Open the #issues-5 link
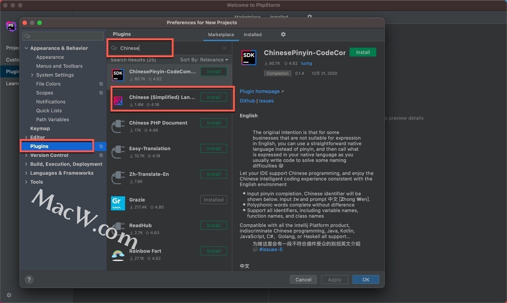The image size is (507, 303). [x=271, y=249]
